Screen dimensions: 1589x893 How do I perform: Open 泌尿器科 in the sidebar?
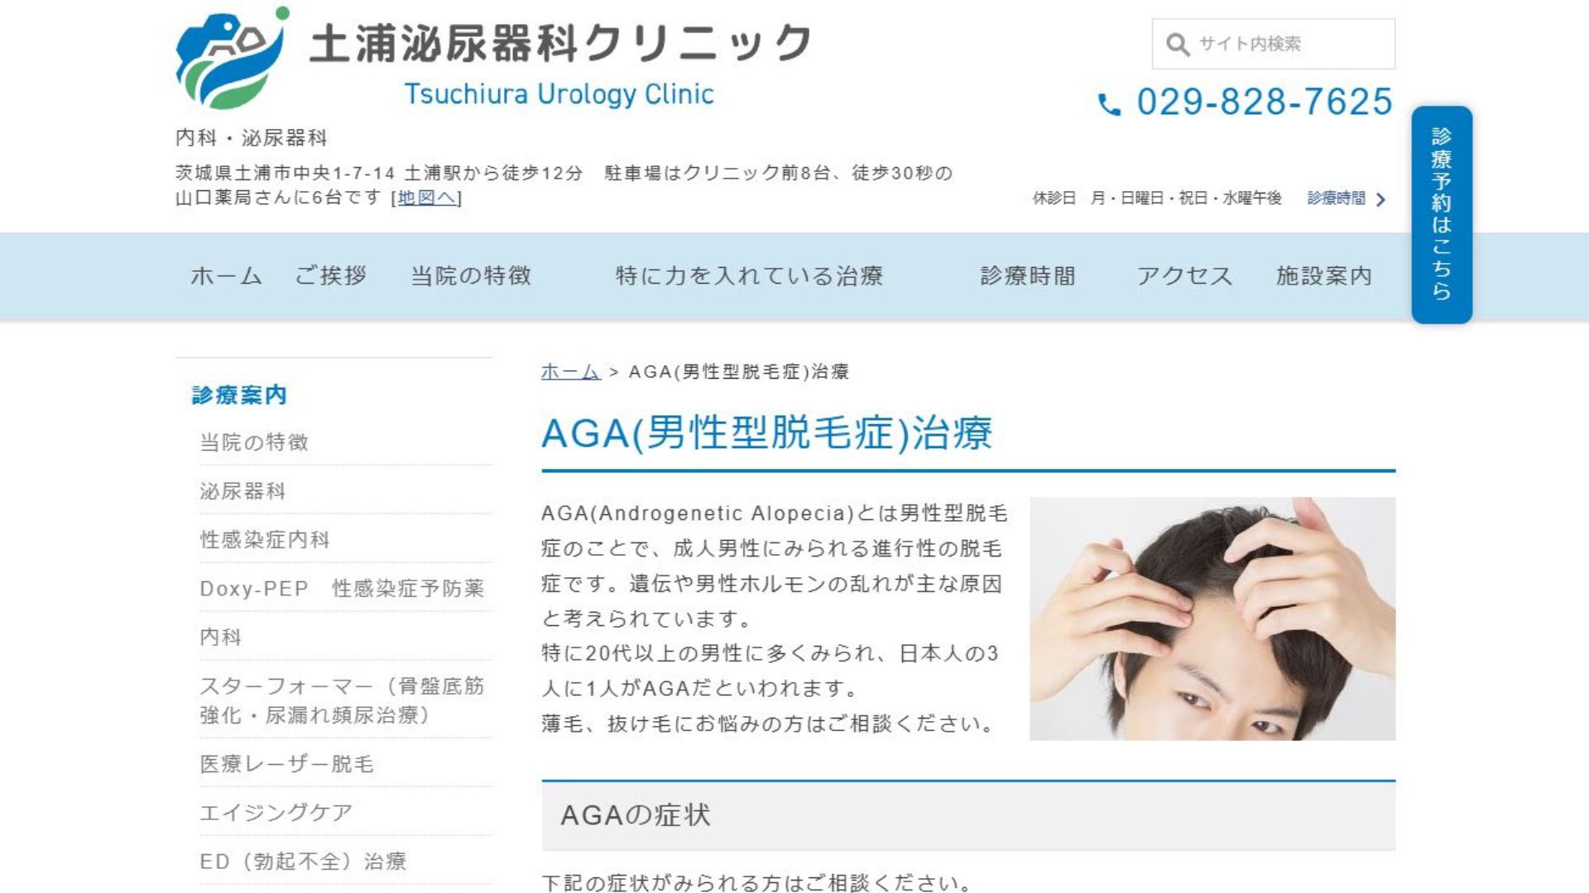(x=242, y=491)
